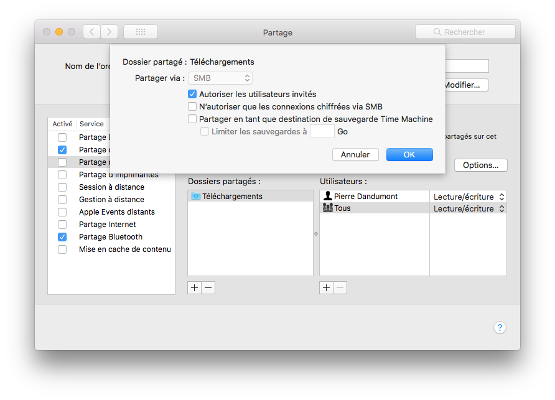Remove shared folder with minus button
555x400 pixels.
coord(208,288)
